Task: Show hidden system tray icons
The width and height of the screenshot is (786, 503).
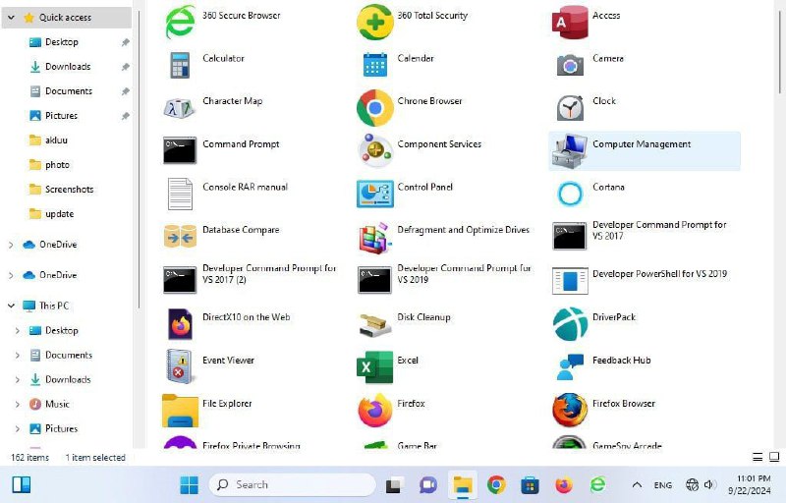Action: coord(637,485)
